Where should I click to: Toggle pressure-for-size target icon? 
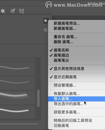click(x=13, y=11)
